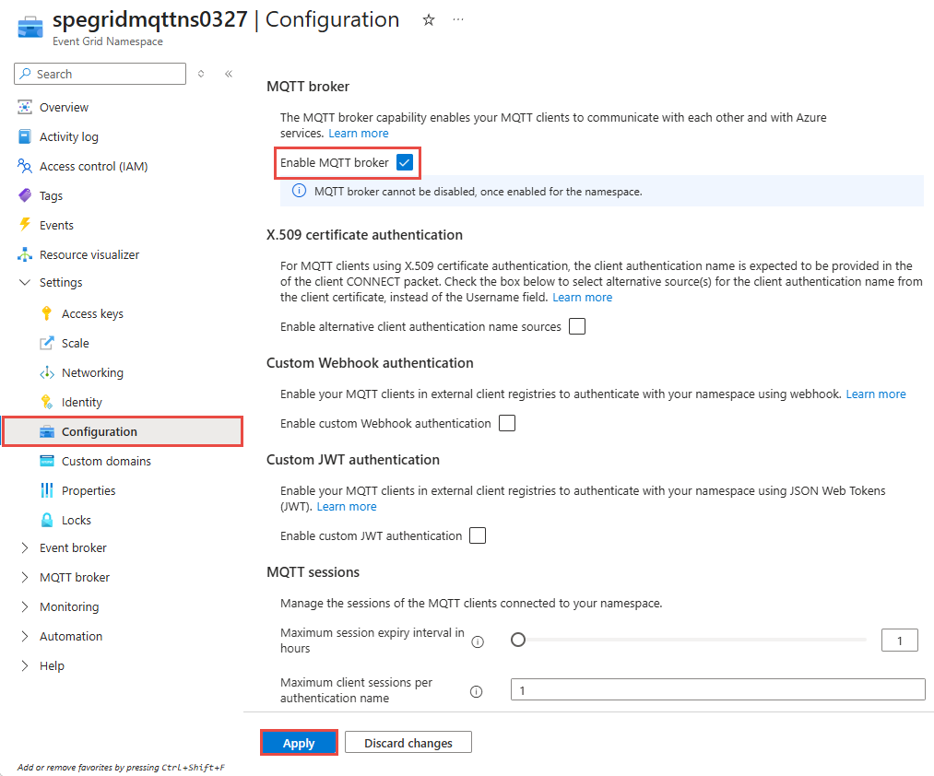Click Maximum client sessions per authentication name field
This screenshot has width=934, height=776.
click(717, 689)
